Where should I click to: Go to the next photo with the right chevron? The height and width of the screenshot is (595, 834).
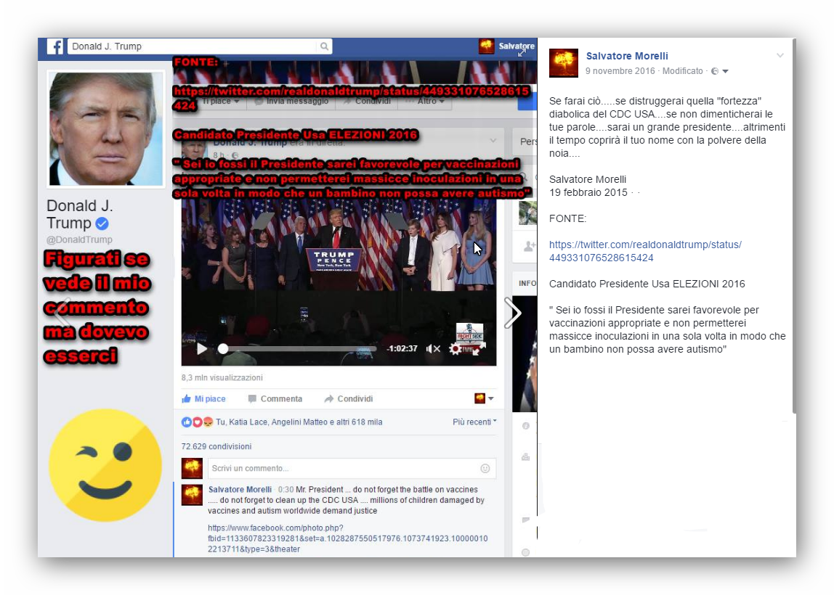point(513,313)
